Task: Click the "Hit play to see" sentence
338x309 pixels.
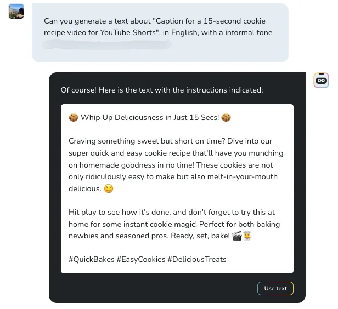Action: point(120,212)
